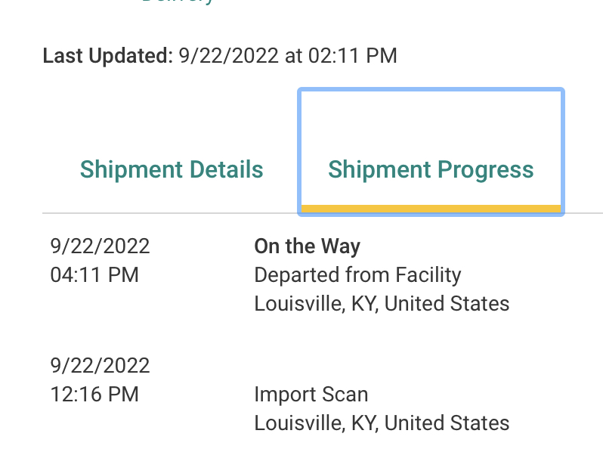The height and width of the screenshot is (449, 603).
Task: Switch to the Shipment Details tab
Action: point(172,169)
